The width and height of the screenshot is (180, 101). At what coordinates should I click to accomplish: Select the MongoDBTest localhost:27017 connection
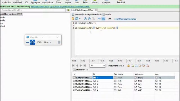[x=11, y=14]
